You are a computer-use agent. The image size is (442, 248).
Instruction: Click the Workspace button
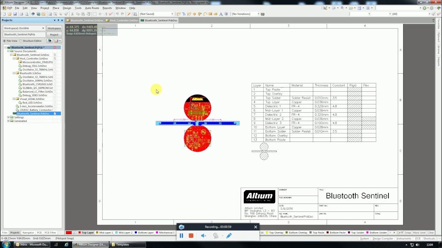click(x=54, y=28)
